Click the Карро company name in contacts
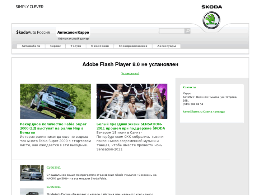Screen dimensions: 261x195 (187, 93)
